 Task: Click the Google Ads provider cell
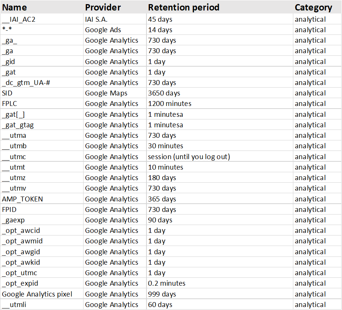pyautogui.click(x=103, y=30)
